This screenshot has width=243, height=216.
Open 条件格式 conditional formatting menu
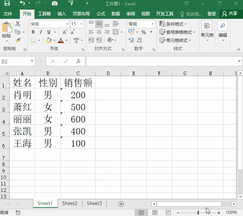173,24
